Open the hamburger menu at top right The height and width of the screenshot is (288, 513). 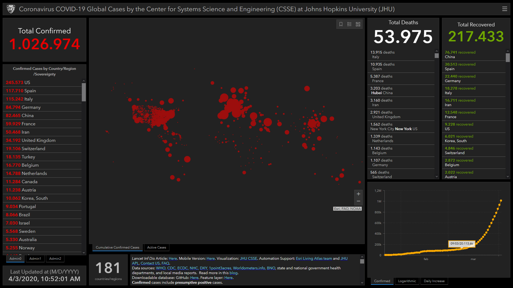click(x=504, y=9)
